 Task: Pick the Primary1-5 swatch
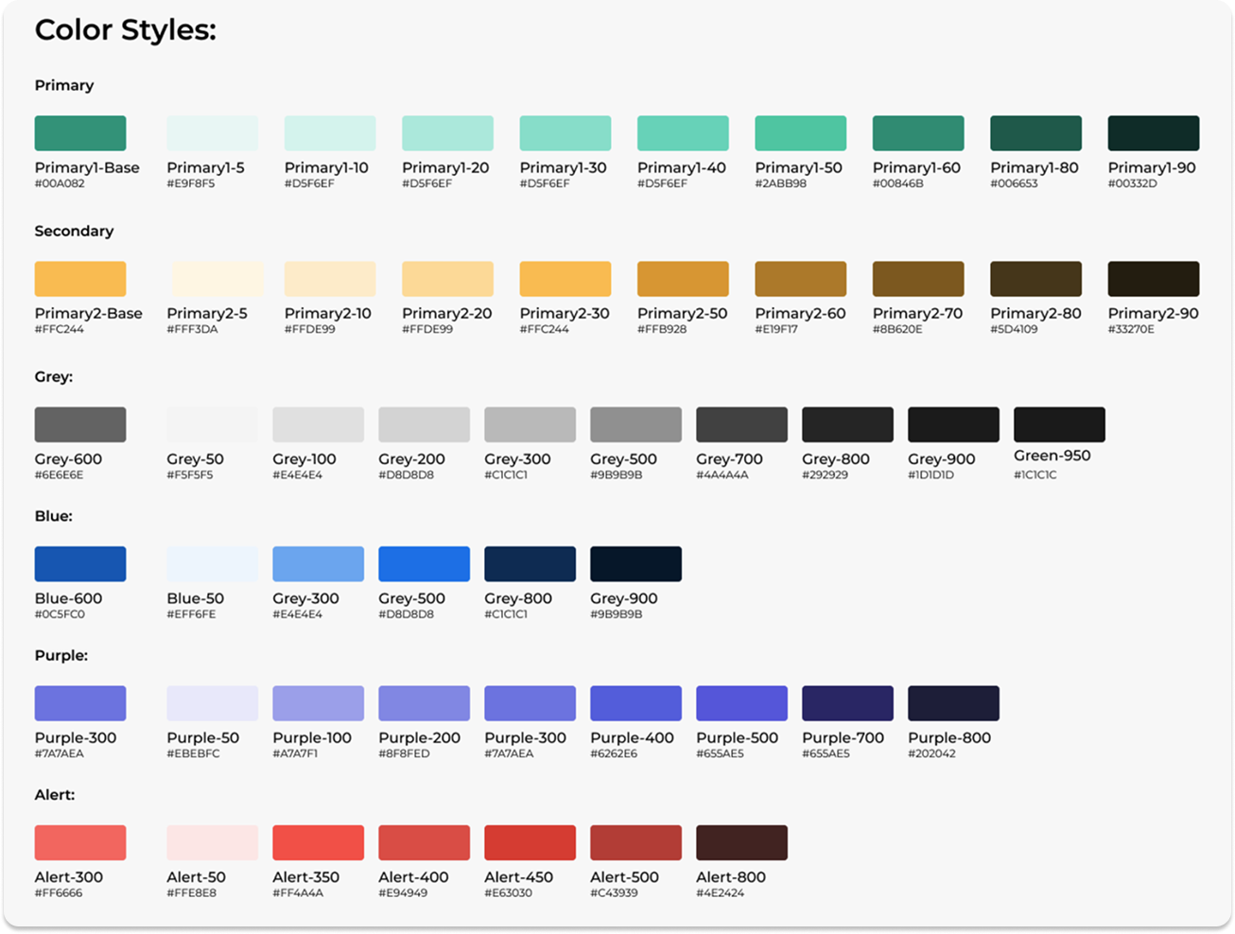click(x=213, y=133)
